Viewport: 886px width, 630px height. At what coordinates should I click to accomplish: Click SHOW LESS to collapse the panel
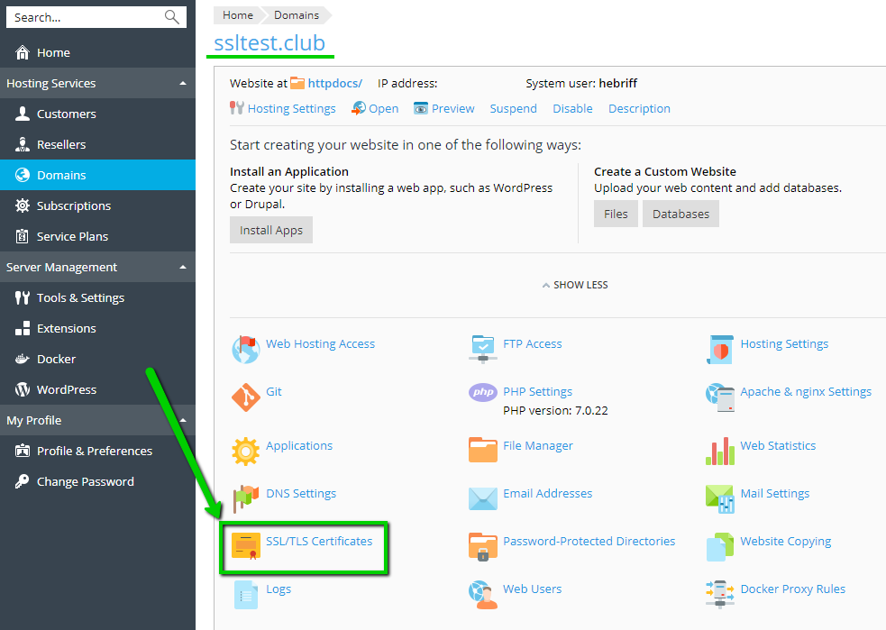click(x=574, y=285)
